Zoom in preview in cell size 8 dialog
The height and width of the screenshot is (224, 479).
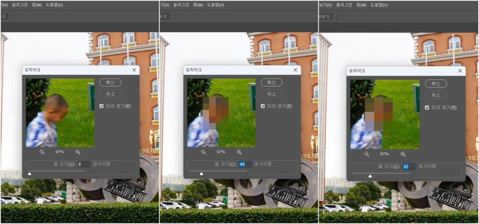pos(77,152)
